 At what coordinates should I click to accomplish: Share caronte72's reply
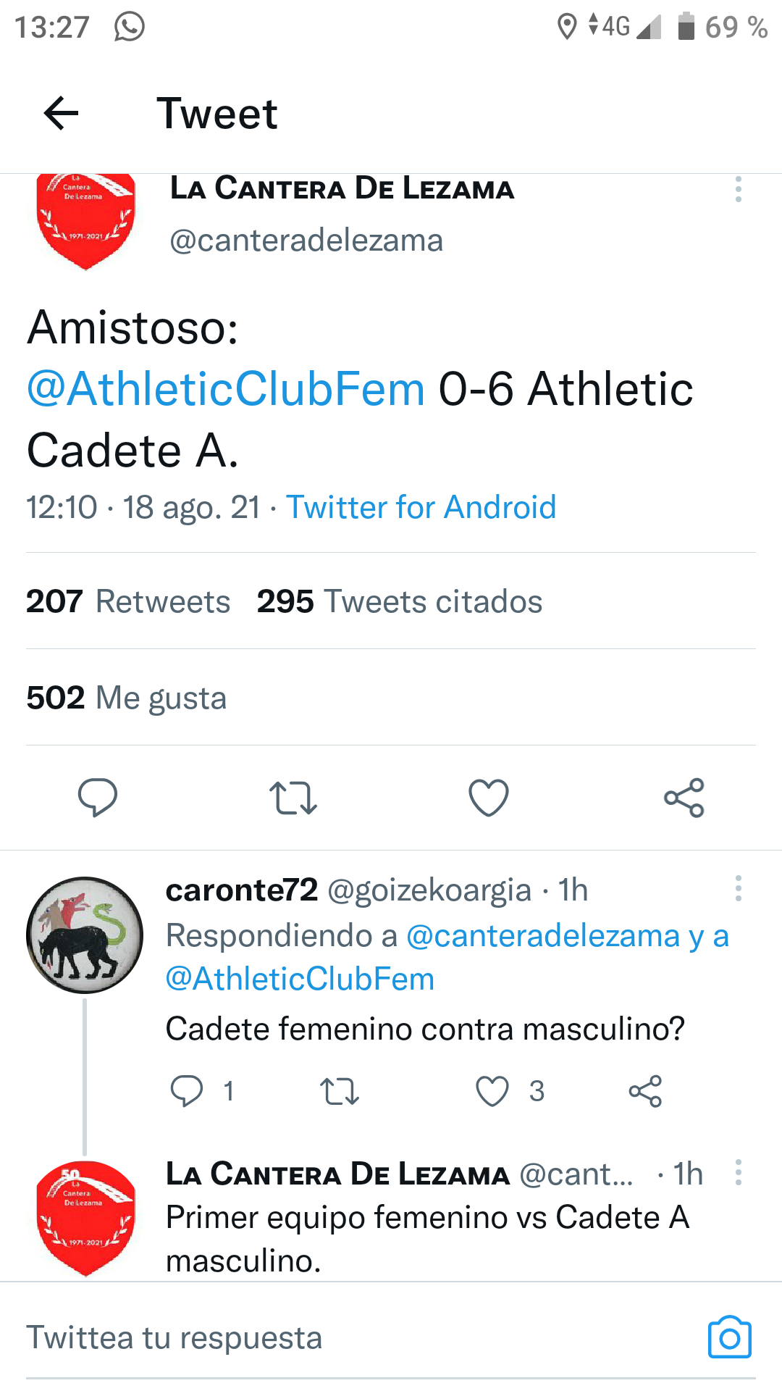[645, 1091]
